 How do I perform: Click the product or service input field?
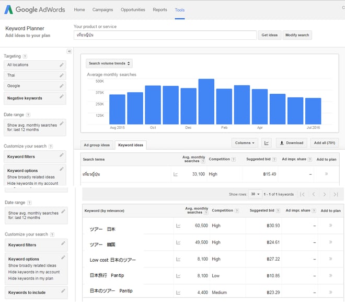[165, 35]
